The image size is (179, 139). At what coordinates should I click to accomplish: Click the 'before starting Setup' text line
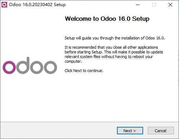click(114, 52)
